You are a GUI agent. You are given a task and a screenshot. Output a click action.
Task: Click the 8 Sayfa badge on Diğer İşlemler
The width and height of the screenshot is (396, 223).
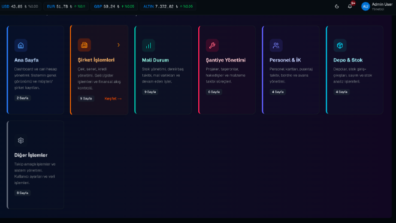tap(22, 192)
